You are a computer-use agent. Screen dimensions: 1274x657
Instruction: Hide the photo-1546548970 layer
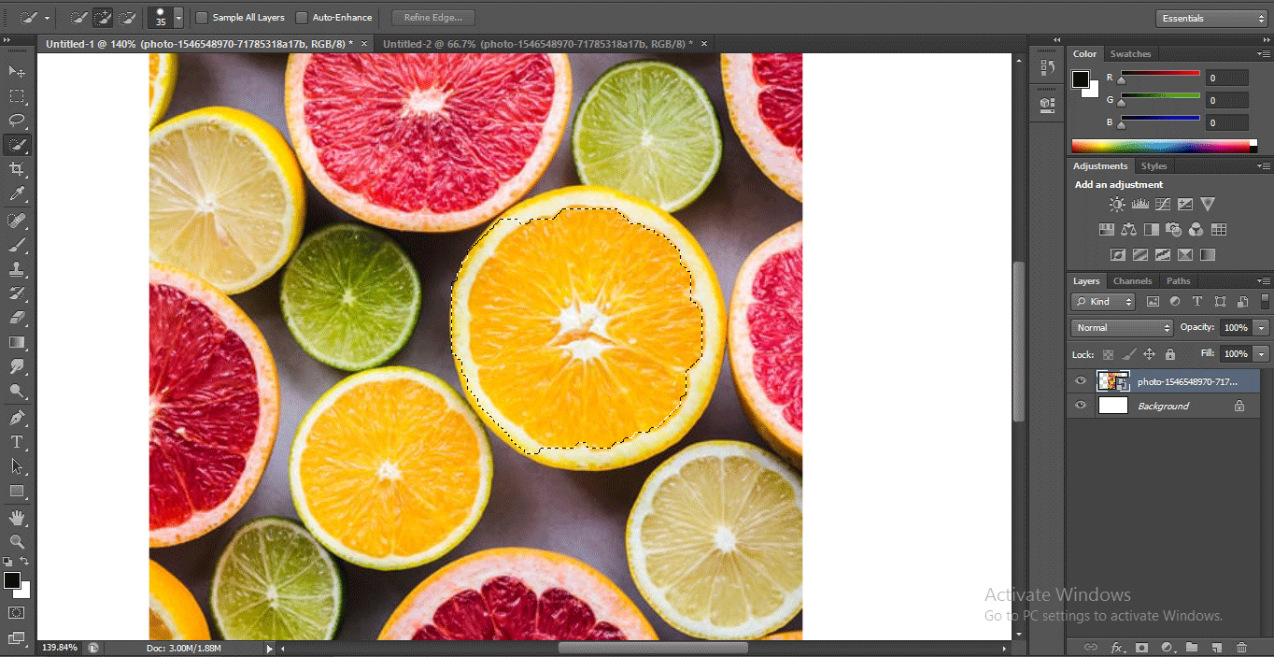tap(1081, 380)
